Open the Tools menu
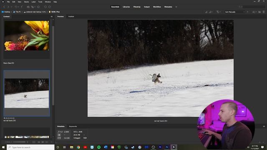The height and width of the screenshot is (150, 267). pos(40,2)
